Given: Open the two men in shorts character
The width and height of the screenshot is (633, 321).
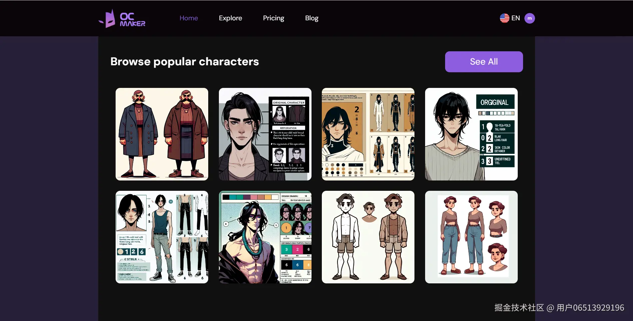Looking at the screenshot, I should [x=368, y=237].
